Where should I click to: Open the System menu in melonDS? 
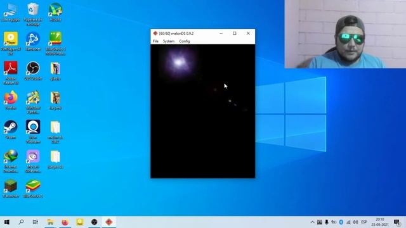(169, 41)
